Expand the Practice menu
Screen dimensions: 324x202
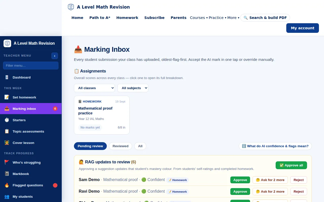[x=217, y=18]
